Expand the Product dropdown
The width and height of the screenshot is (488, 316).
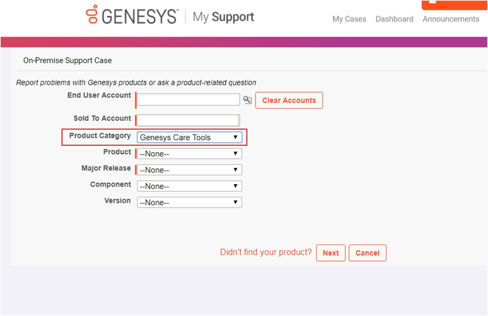tap(189, 153)
